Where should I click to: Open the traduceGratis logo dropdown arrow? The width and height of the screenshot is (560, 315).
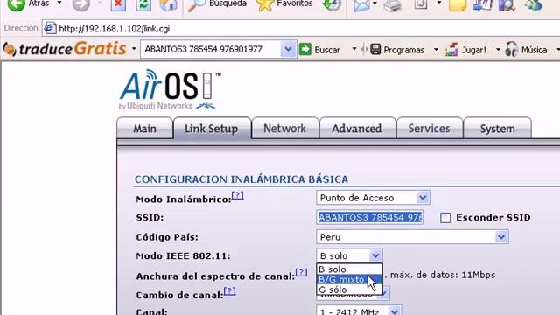134,49
